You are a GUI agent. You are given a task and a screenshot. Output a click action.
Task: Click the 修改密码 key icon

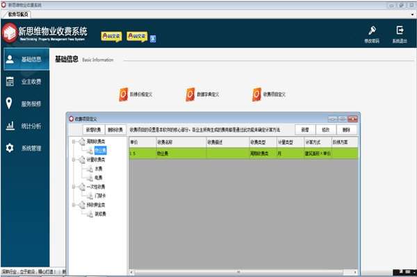(372, 34)
